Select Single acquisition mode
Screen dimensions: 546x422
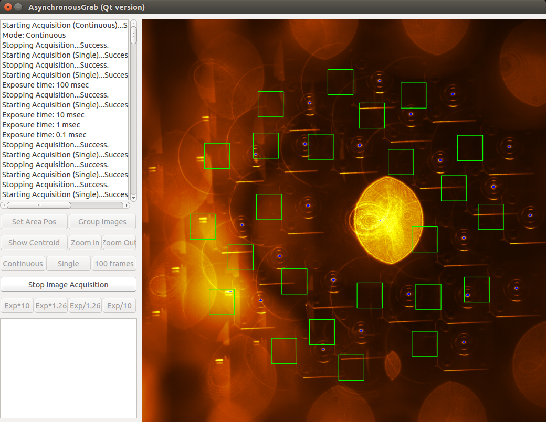[68, 264]
